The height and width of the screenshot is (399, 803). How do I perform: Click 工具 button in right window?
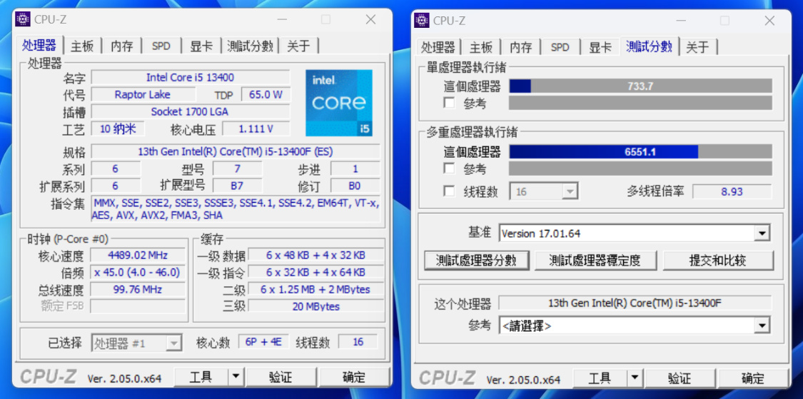coord(600,378)
